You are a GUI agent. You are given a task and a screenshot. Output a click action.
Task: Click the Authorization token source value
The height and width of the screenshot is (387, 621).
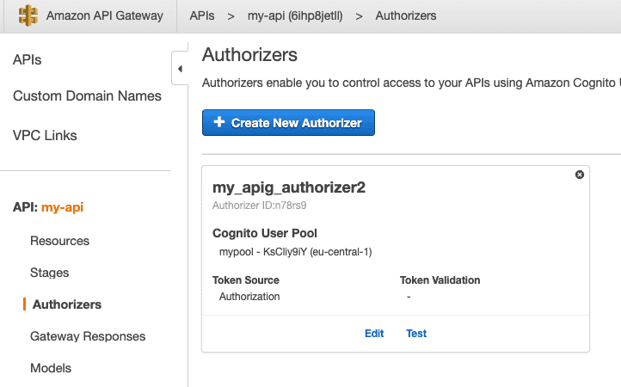249,297
